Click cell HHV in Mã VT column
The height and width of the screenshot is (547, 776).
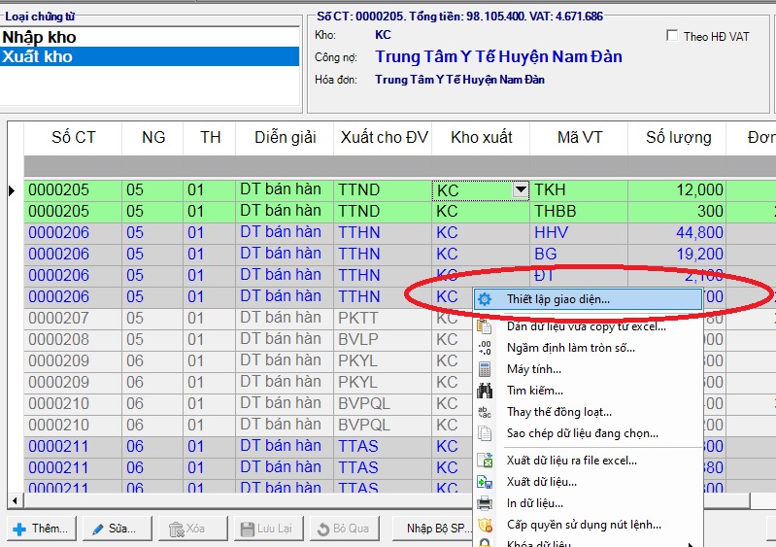579,232
